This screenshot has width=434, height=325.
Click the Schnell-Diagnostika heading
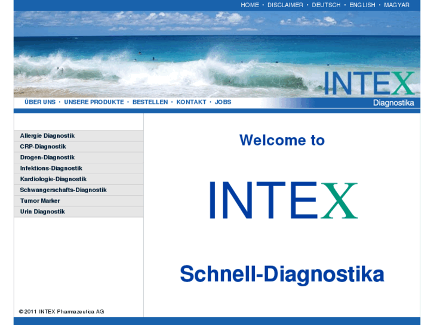pos(282,274)
